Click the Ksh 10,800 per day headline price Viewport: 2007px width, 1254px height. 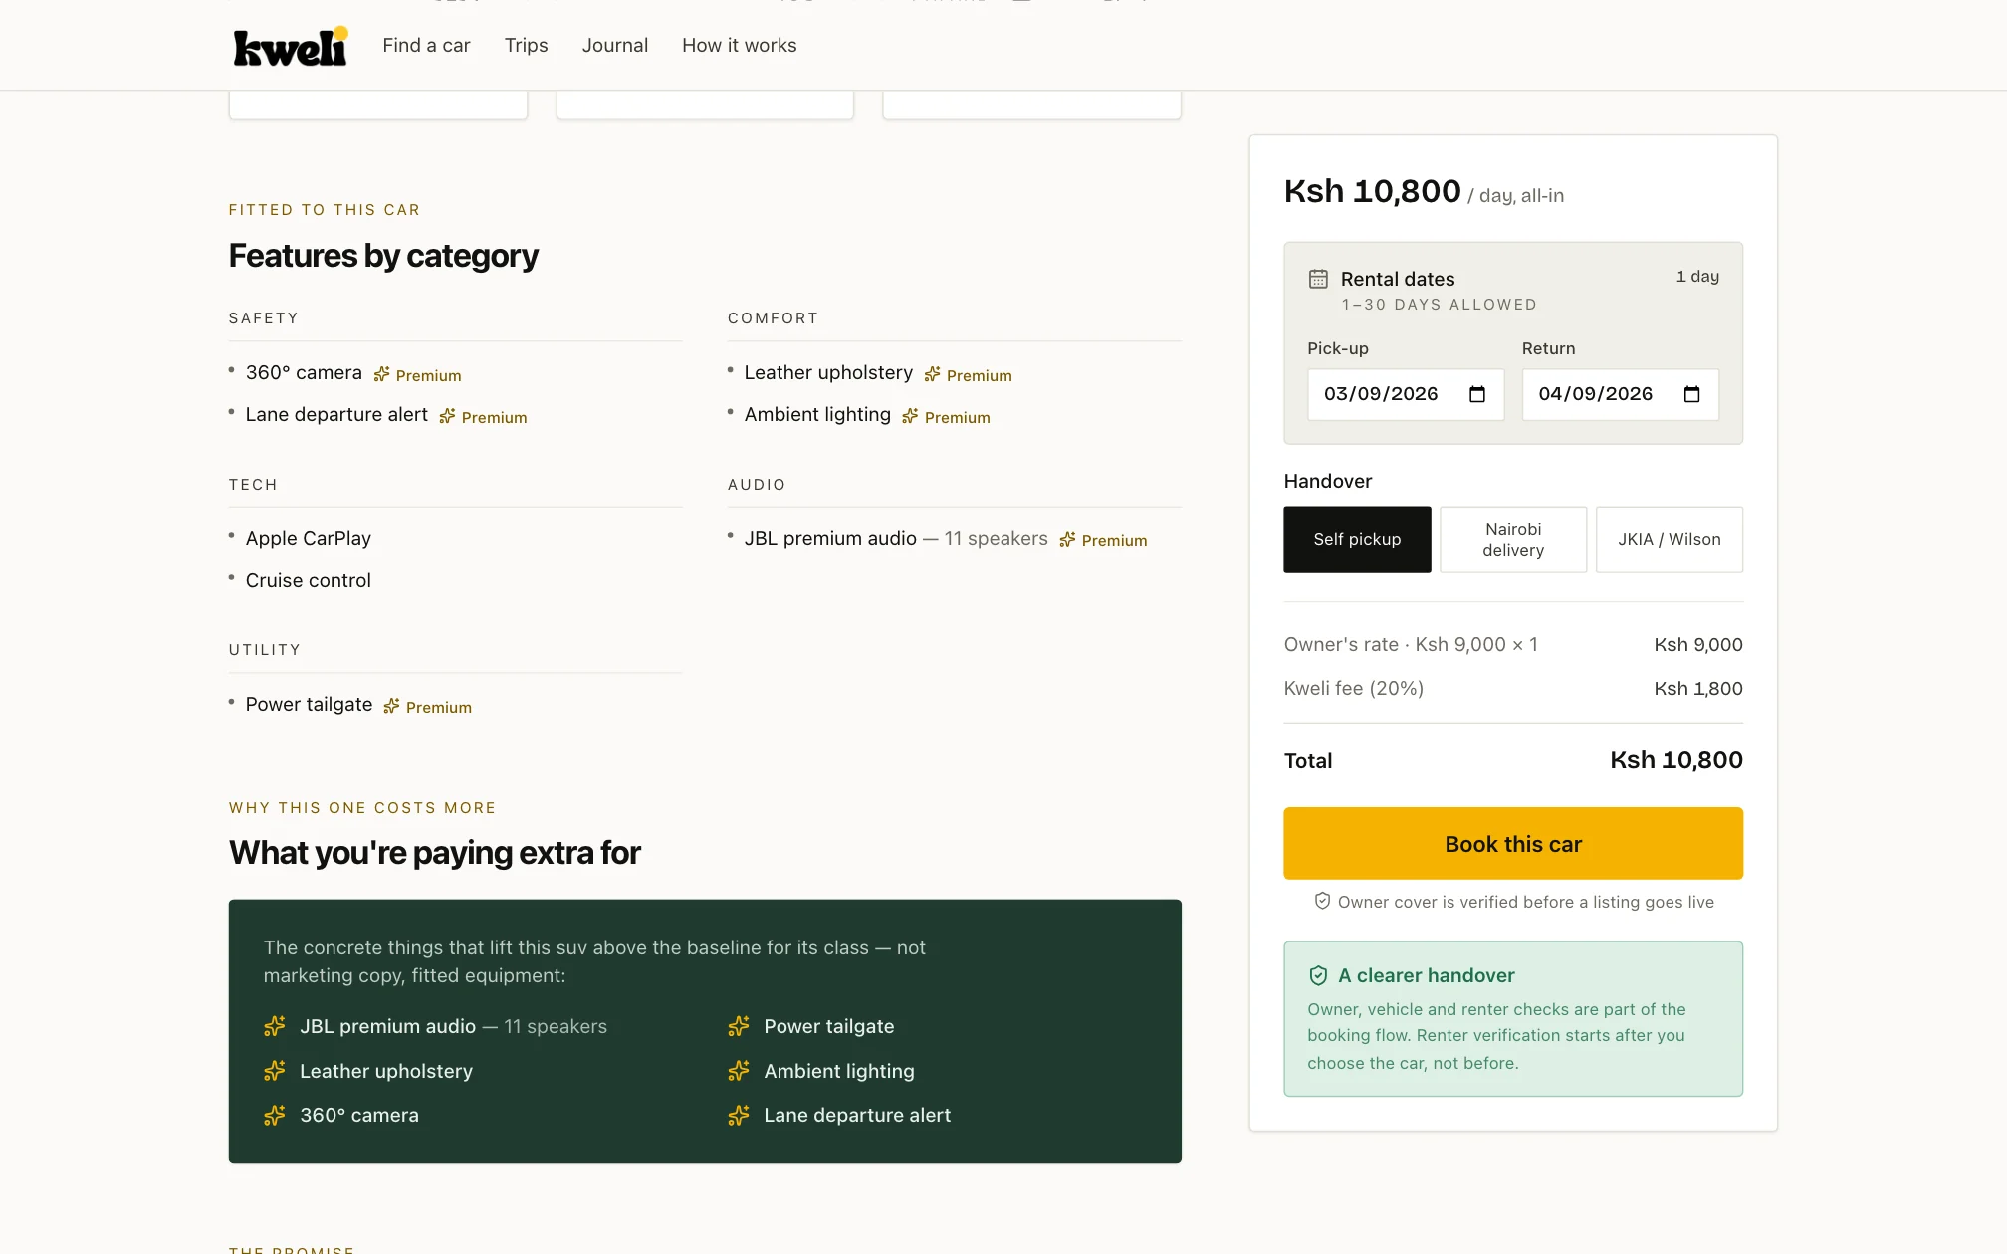[1372, 191]
